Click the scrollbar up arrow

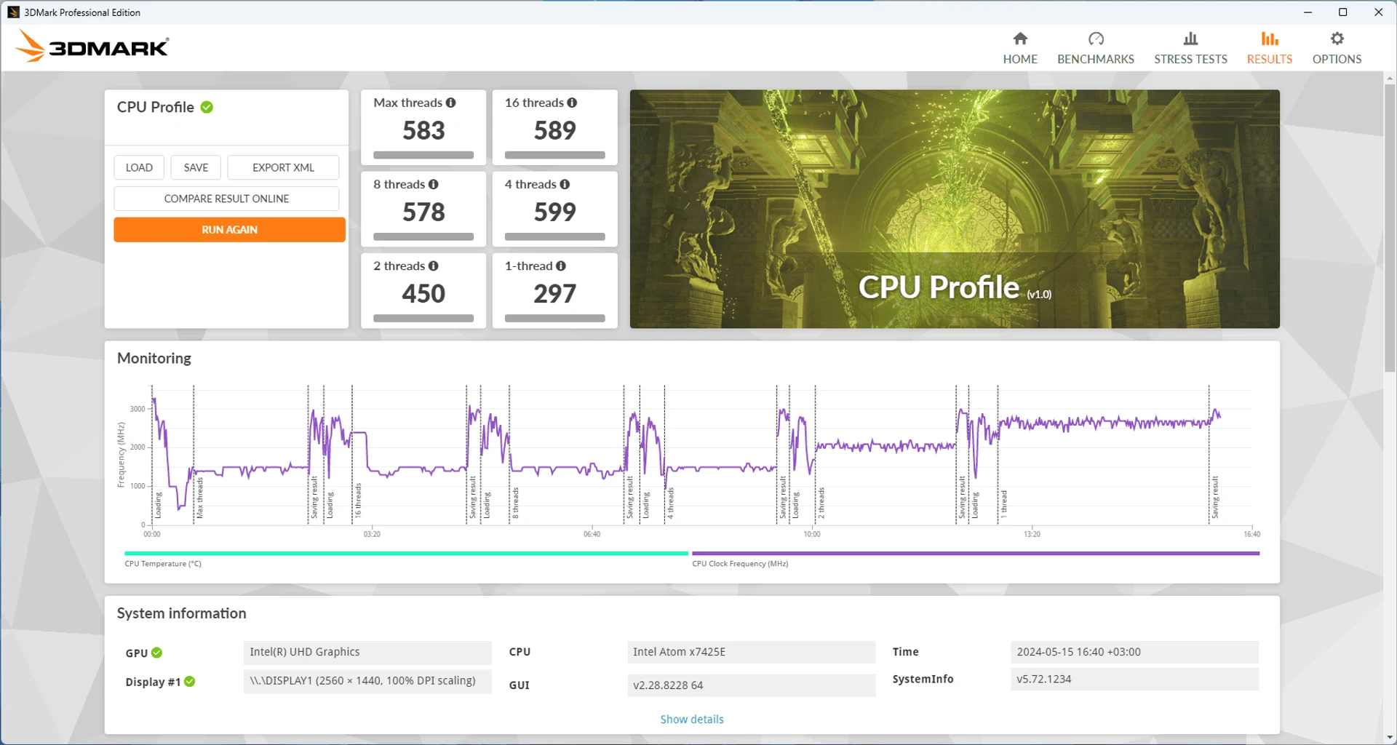coord(1390,77)
